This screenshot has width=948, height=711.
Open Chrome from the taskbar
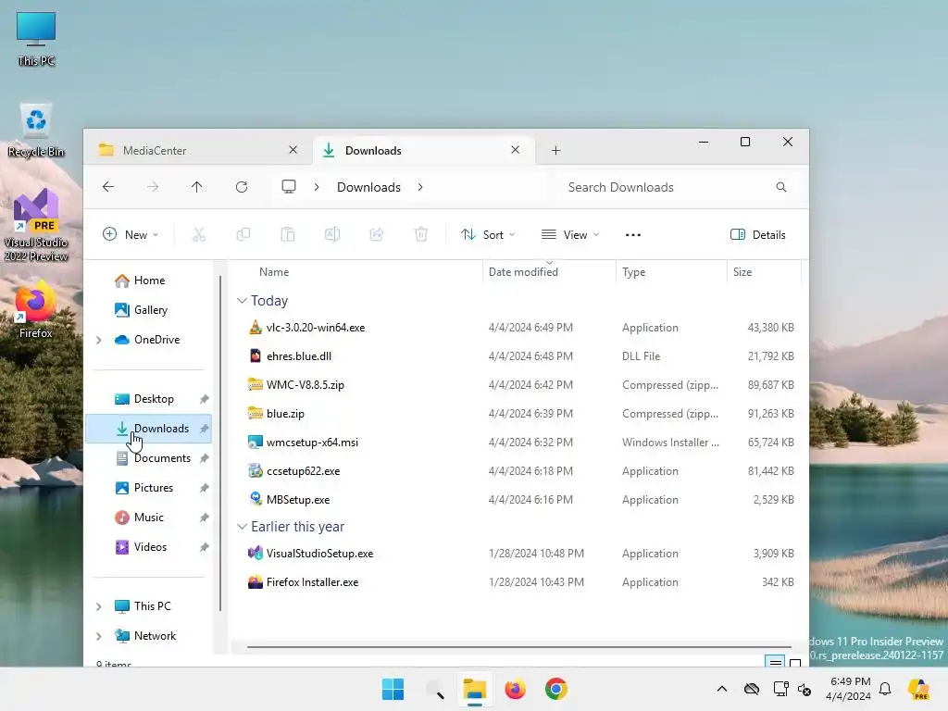[x=556, y=689]
